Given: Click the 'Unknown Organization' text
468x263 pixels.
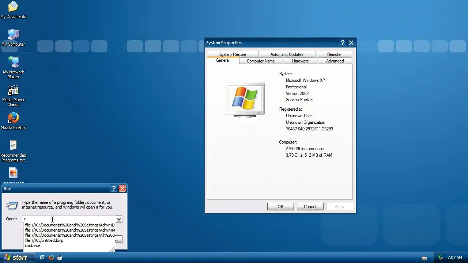Looking at the screenshot, I should click(x=305, y=122).
